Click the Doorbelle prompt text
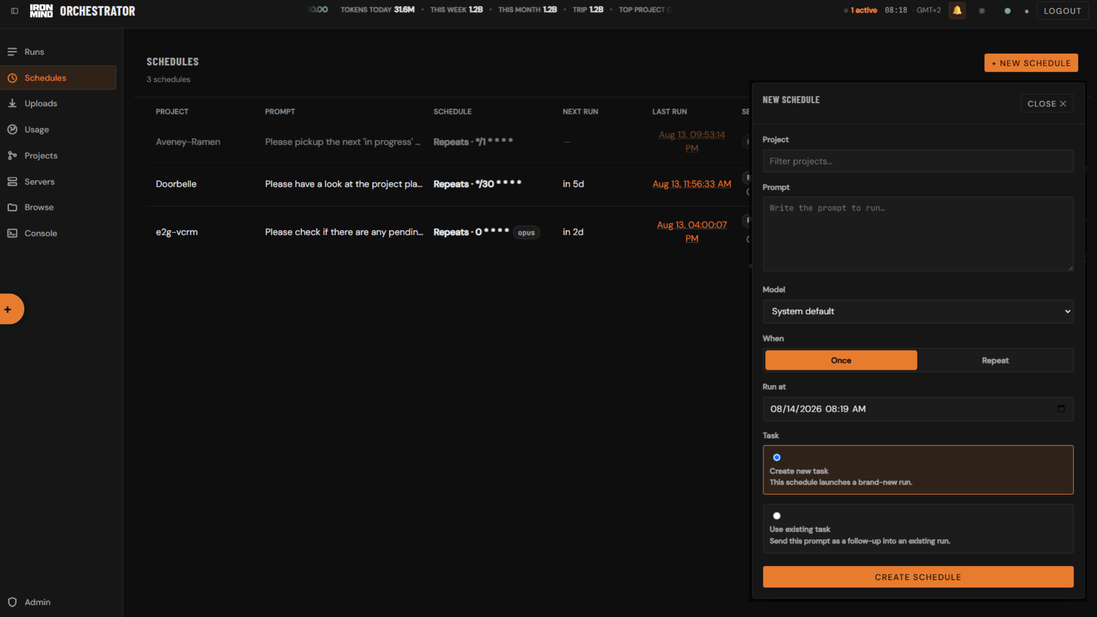Viewport: 1097px width, 617px height. point(344,184)
